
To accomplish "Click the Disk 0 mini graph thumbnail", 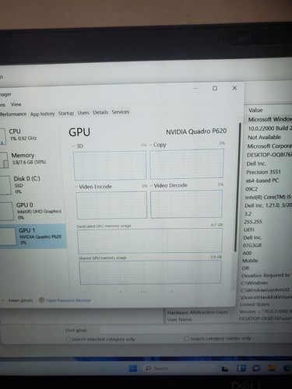I will tap(5, 185).
